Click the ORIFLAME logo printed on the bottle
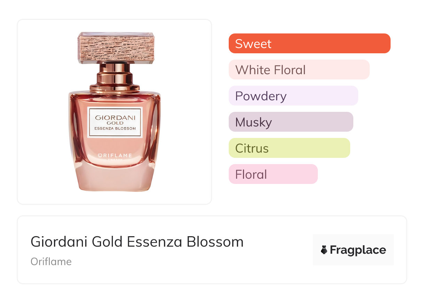The height and width of the screenshot is (301, 424). (x=115, y=155)
